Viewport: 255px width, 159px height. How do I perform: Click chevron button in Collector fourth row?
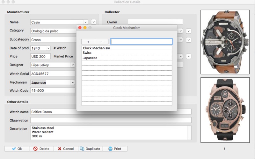point(188,56)
